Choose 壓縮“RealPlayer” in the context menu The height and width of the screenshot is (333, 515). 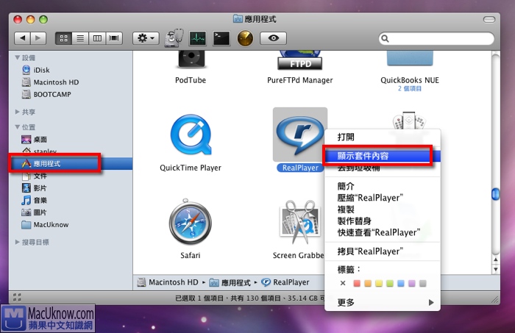[x=383, y=198]
